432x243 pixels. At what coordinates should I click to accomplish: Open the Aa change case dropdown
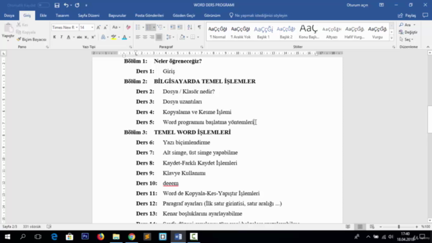point(116,27)
